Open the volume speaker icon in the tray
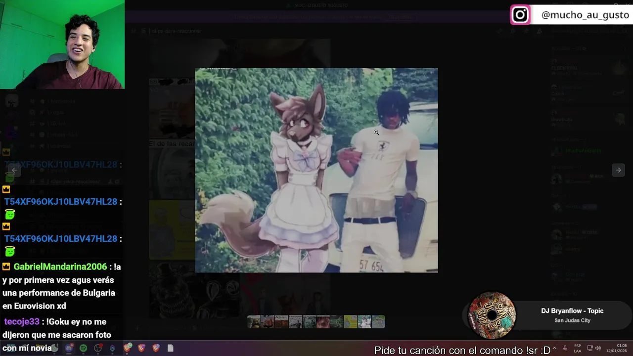Screen dimensions: 633x356 pyautogui.click(x=598, y=348)
